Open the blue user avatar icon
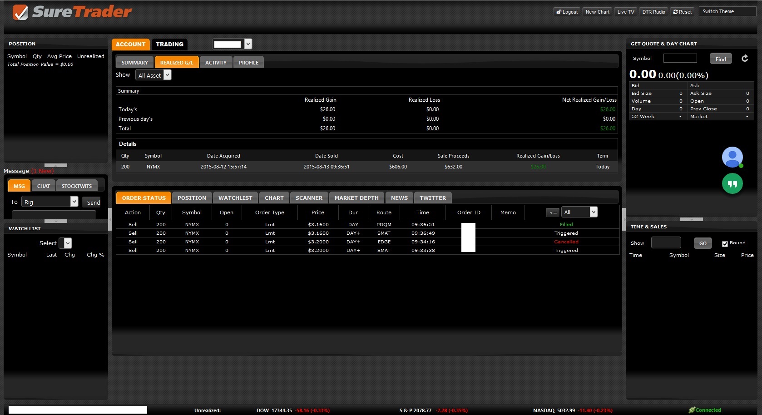The height and width of the screenshot is (415, 762). (732, 157)
